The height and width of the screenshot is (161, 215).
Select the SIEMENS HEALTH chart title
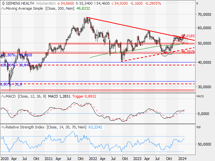click(20, 3)
